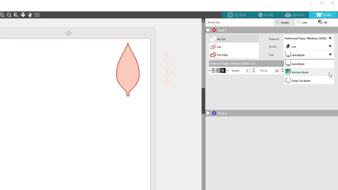Switch to Line action mode
This screenshot has width=338, height=190.
tap(302, 22)
